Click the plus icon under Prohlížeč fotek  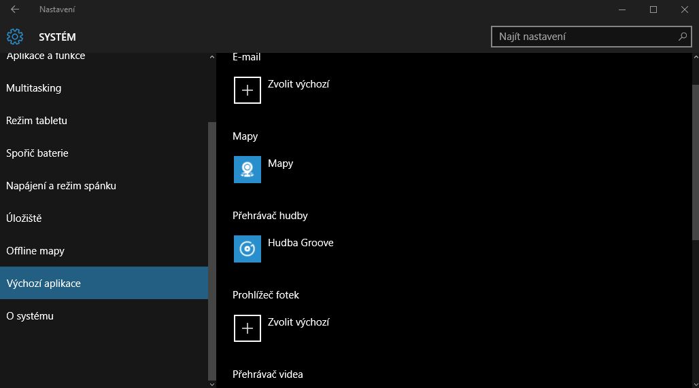[x=248, y=328]
